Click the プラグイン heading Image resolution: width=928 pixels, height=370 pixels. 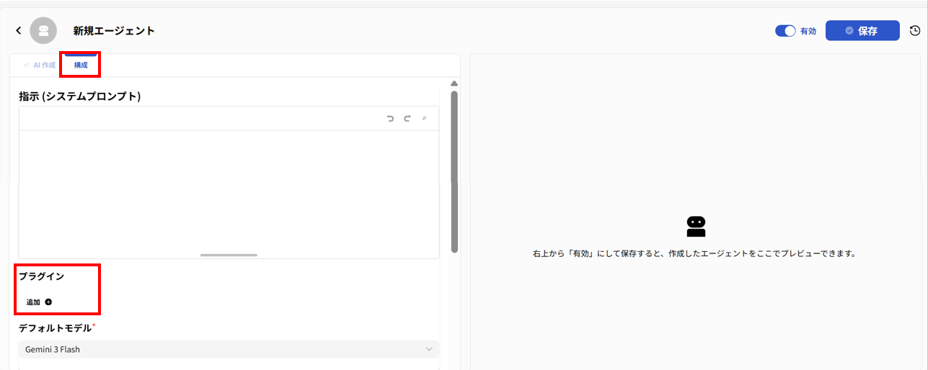tap(42, 276)
